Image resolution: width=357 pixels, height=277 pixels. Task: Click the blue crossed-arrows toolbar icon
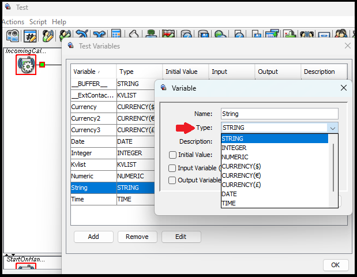(82, 33)
